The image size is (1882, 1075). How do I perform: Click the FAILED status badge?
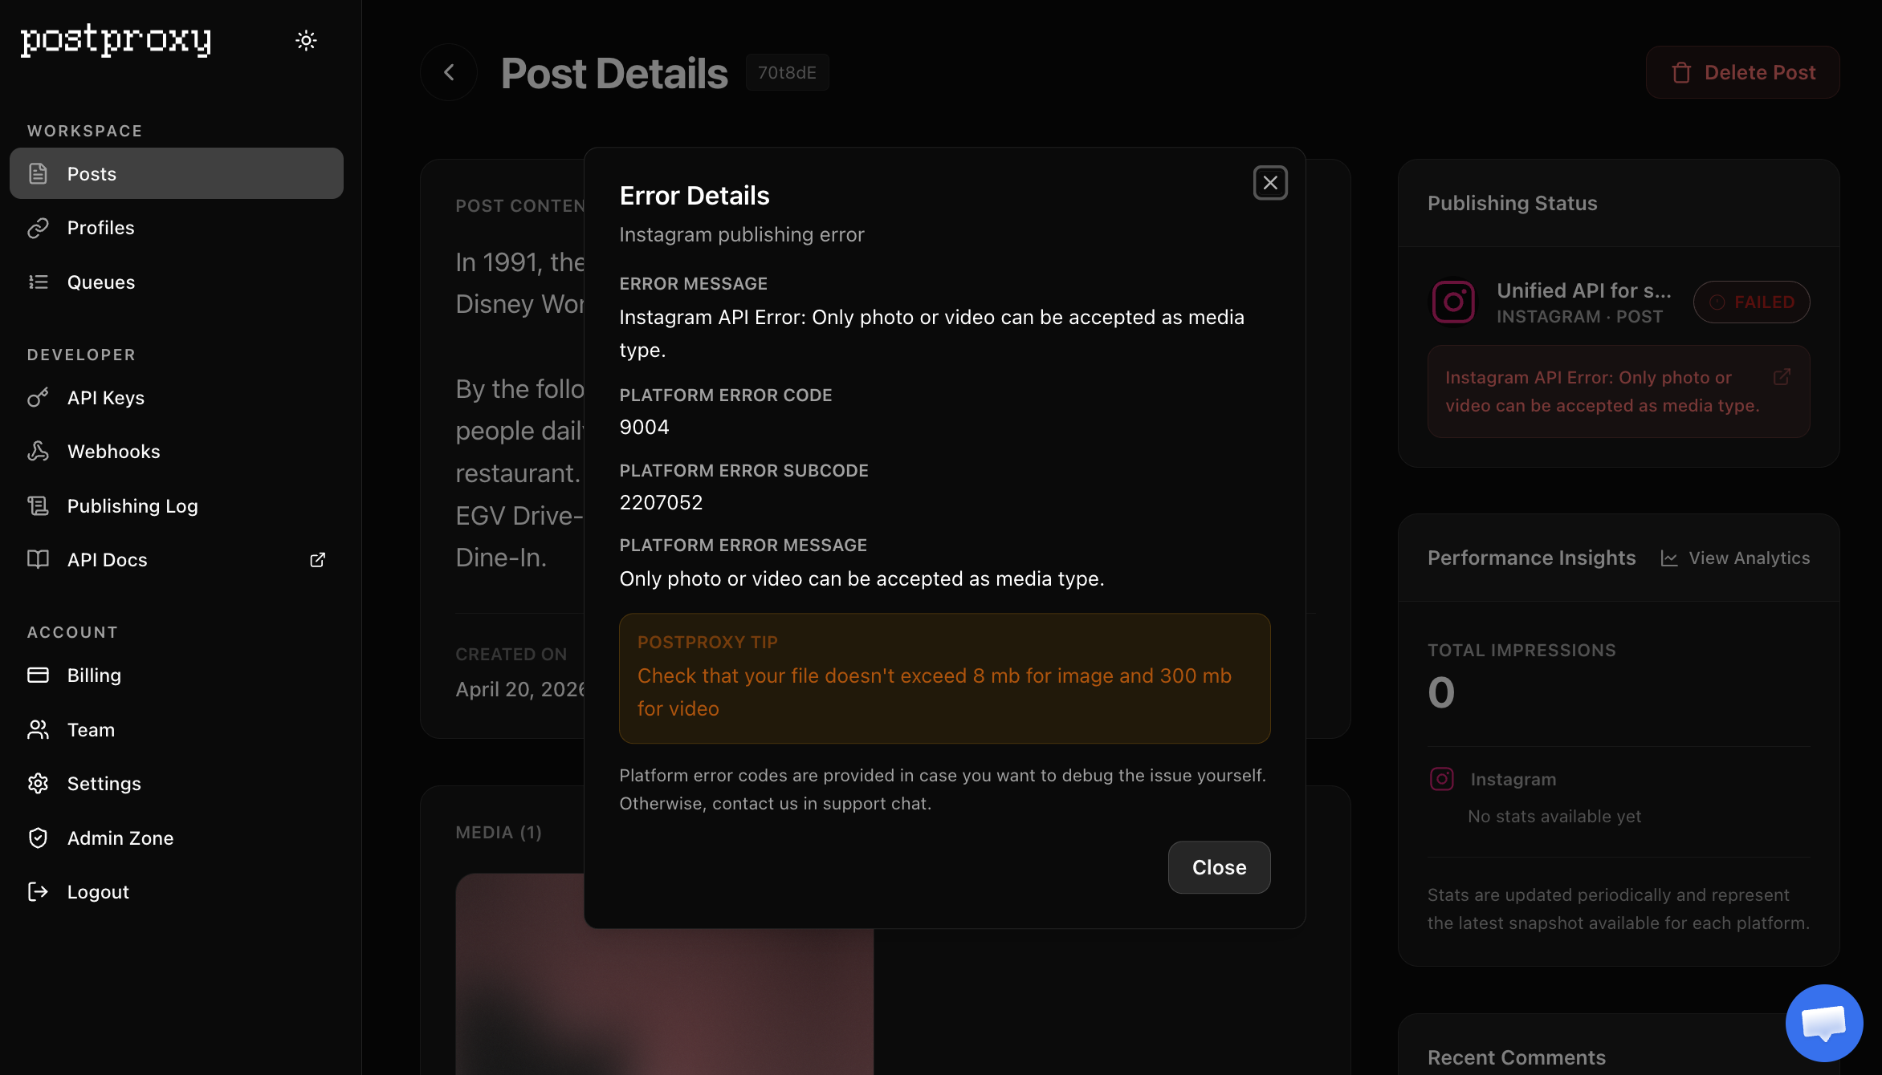[1751, 302]
